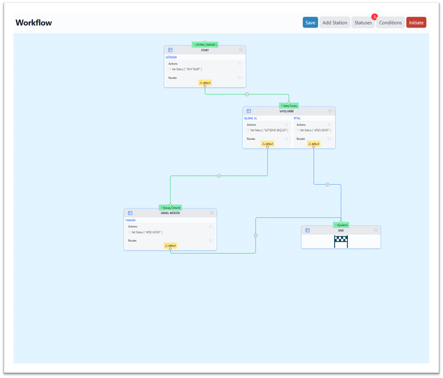Click the SATIŞ EKİBİ station layout icon
Screen dimensions: 443x378
(249, 111)
